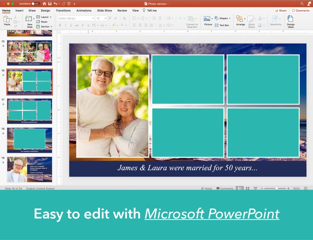Switch to the Transitions tab
Image resolution: width=313 pixels, height=240 pixels.
(x=63, y=11)
